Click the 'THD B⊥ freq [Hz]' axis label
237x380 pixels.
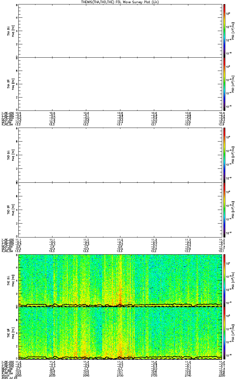(10, 155)
